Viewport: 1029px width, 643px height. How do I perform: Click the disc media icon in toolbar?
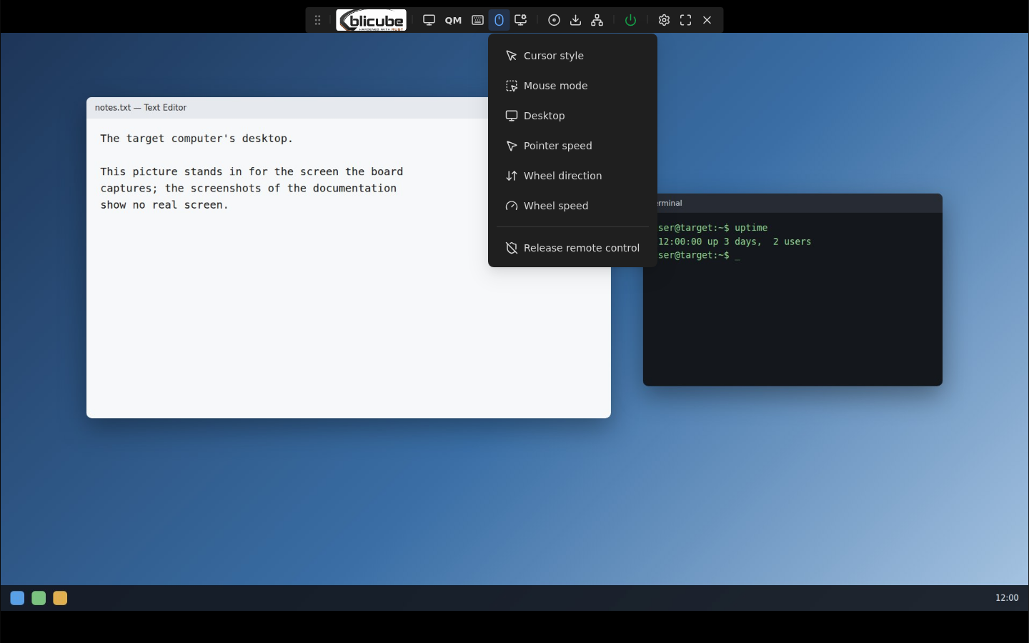[554, 20]
